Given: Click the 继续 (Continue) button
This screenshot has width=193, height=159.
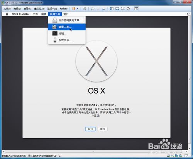Looking at the screenshot, I should click(103, 129).
